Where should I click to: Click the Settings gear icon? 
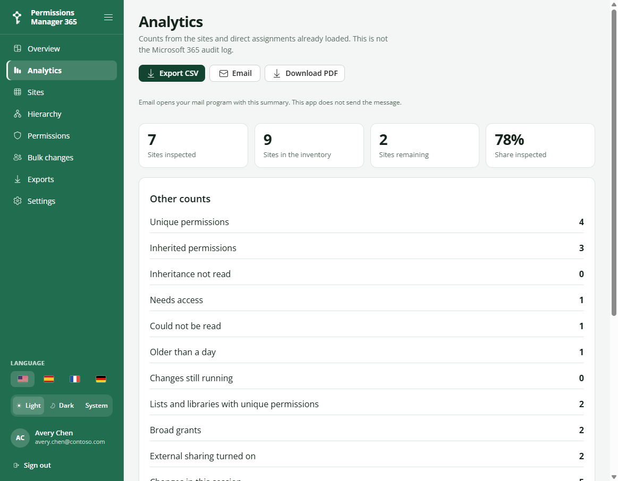click(x=18, y=201)
